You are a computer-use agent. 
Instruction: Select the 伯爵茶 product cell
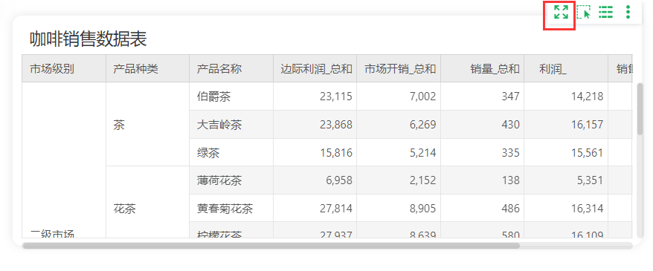[231, 97]
